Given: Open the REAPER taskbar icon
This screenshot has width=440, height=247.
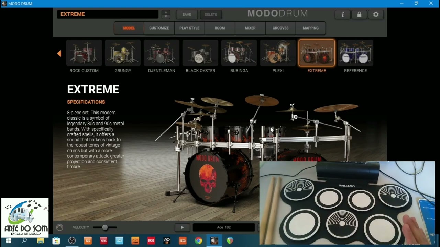Looking at the screenshot, I should pyautogui.click(x=230, y=240).
